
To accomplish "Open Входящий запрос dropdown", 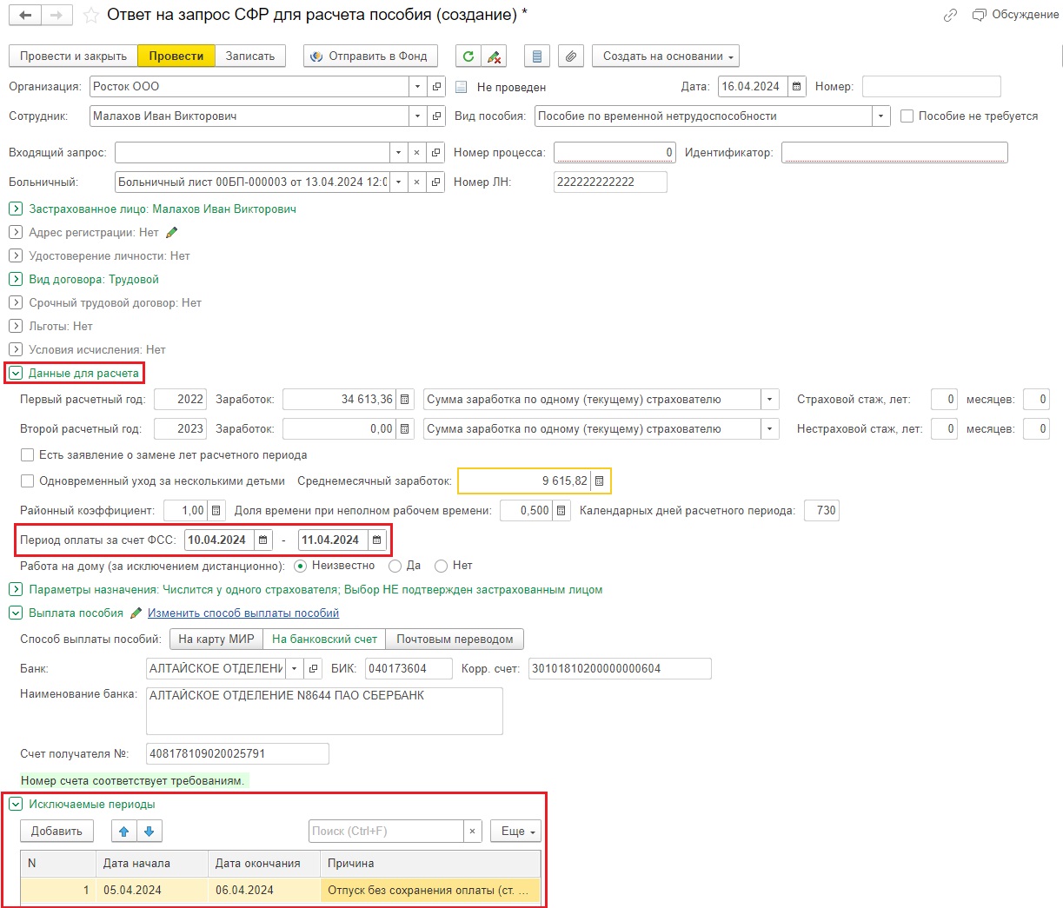I will pyautogui.click(x=398, y=153).
